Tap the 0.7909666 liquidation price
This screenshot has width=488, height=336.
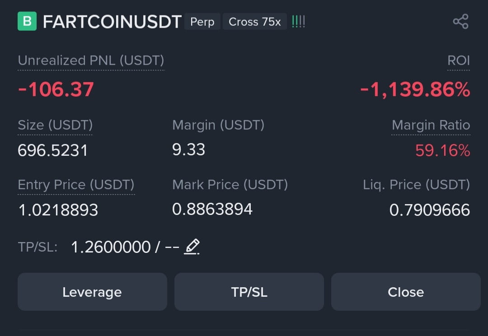[430, 210]
